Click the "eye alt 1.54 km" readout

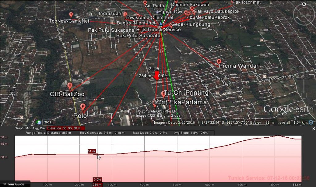(293, 123)
